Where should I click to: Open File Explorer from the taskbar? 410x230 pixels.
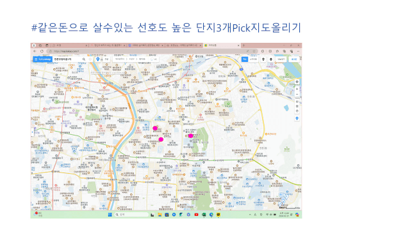tap(160, 215)
